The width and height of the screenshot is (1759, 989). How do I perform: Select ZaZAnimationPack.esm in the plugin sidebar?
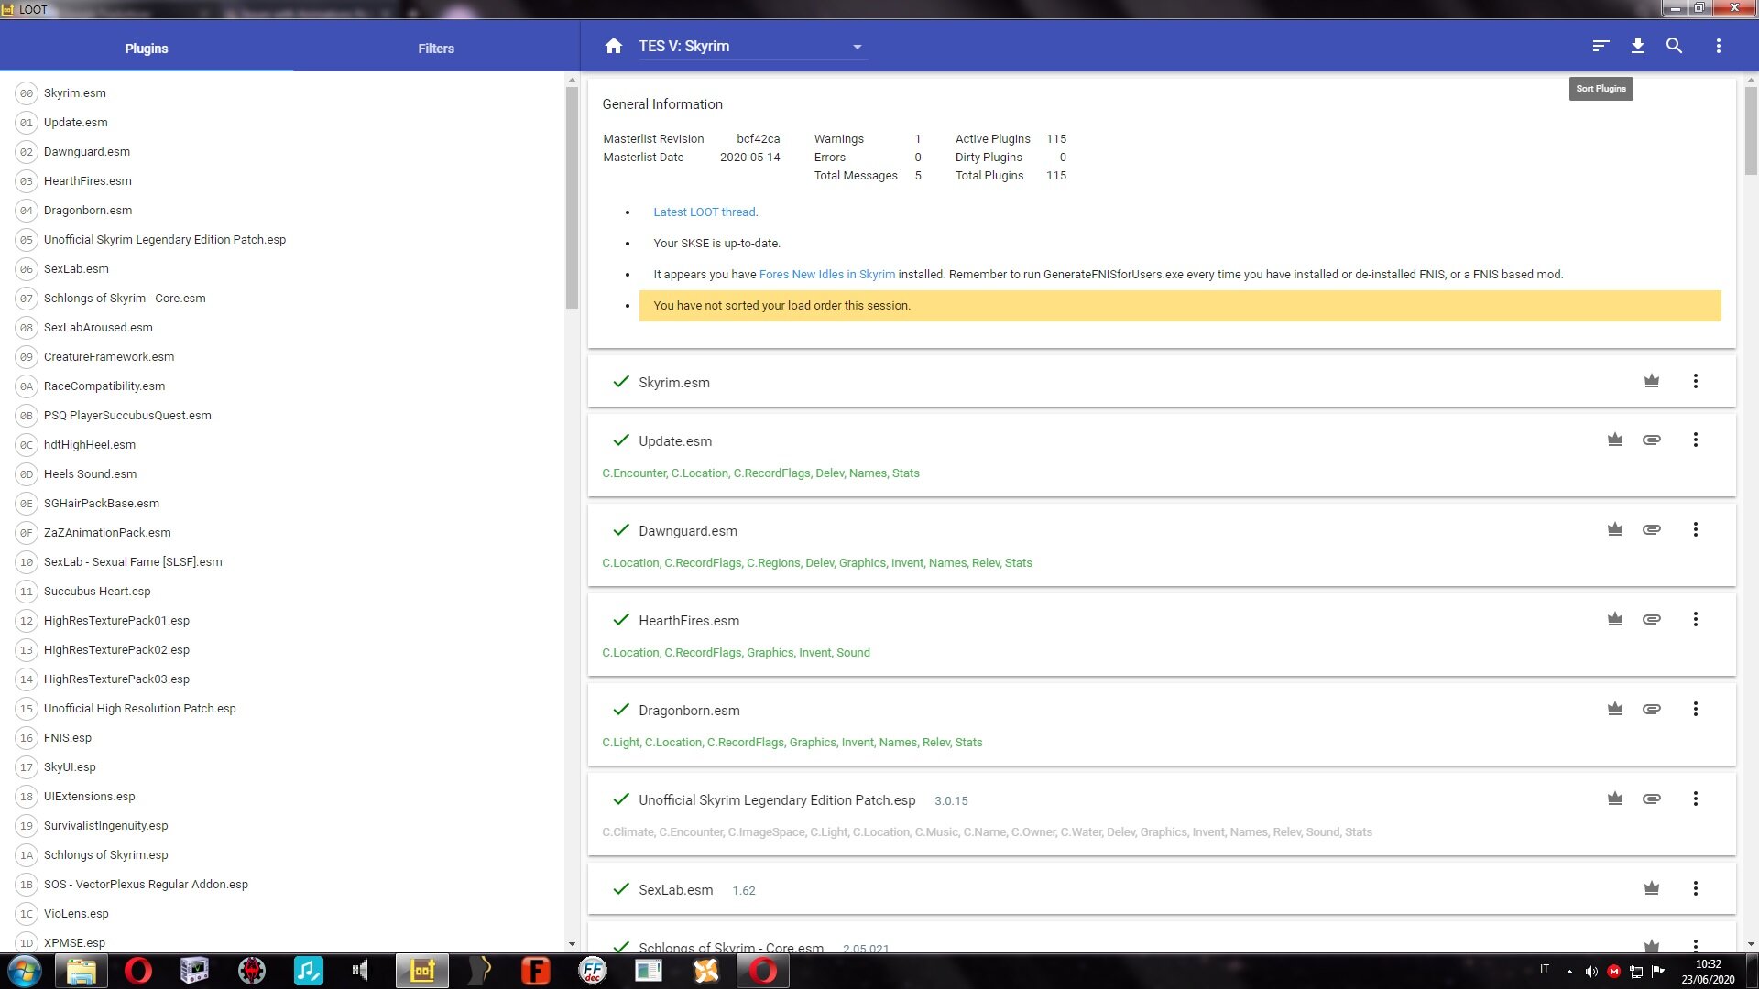[107, 532]
